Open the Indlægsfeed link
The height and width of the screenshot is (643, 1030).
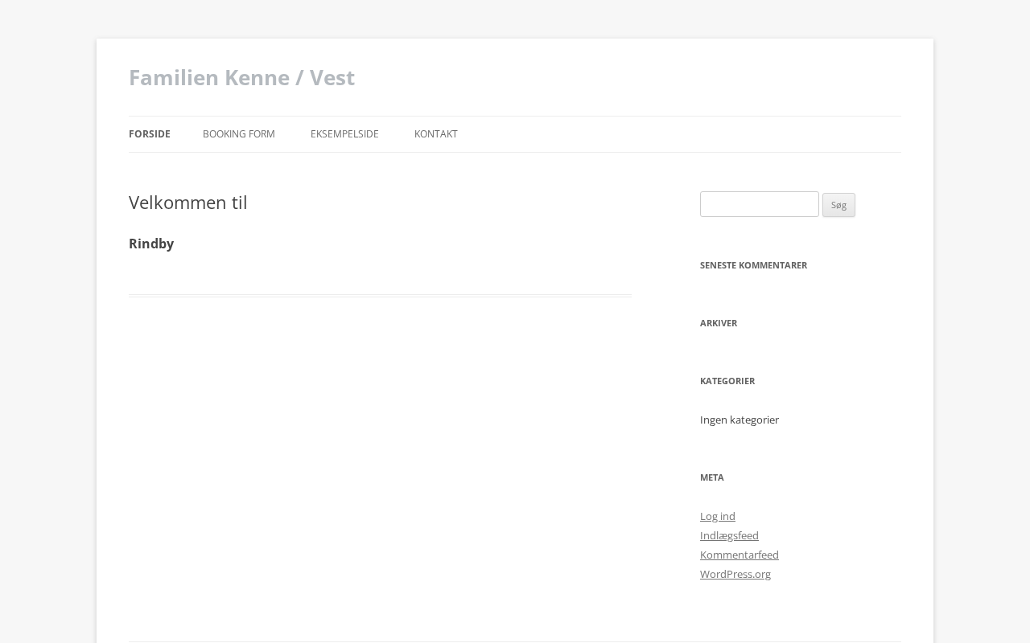click(x=729, y=535)
